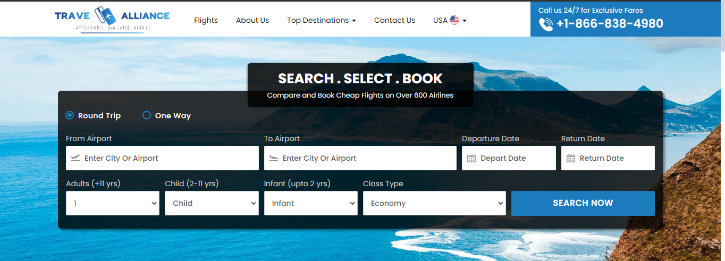Click the USA flag icon
Viewport: 725px width, 261px height.
[454, 20]
